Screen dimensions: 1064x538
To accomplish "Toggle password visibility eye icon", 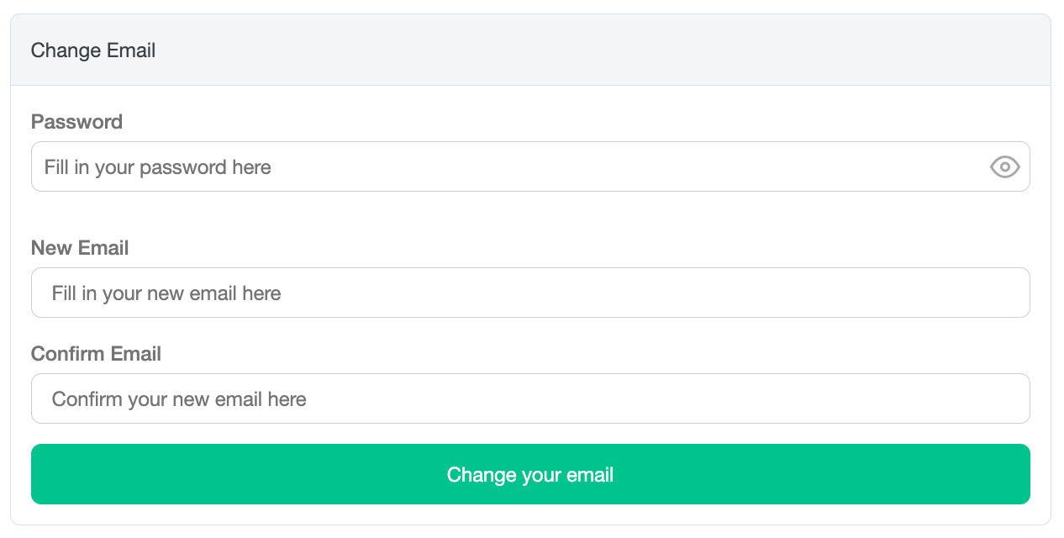I will click(x=1004, y=167).
